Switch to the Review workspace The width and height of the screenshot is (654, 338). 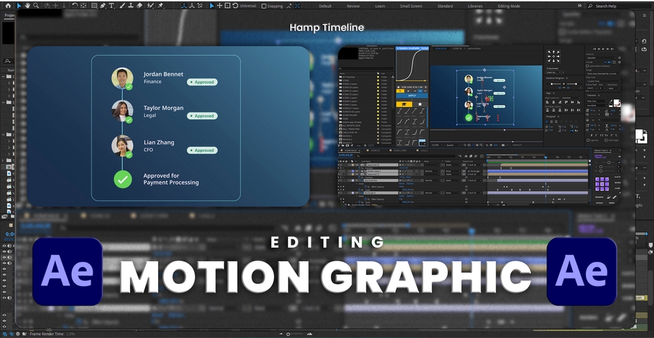tap(354, 6)
